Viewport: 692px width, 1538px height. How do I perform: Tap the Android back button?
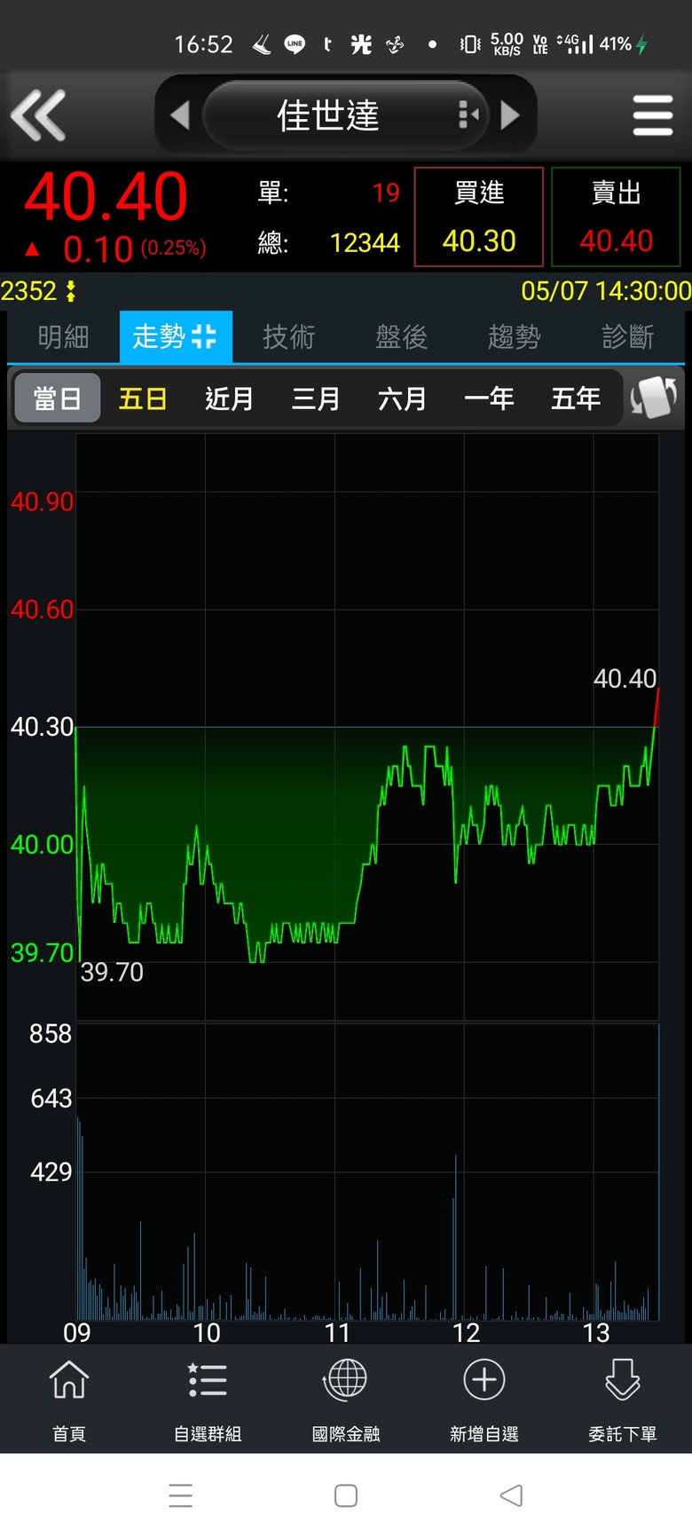tap(511, 1495)
